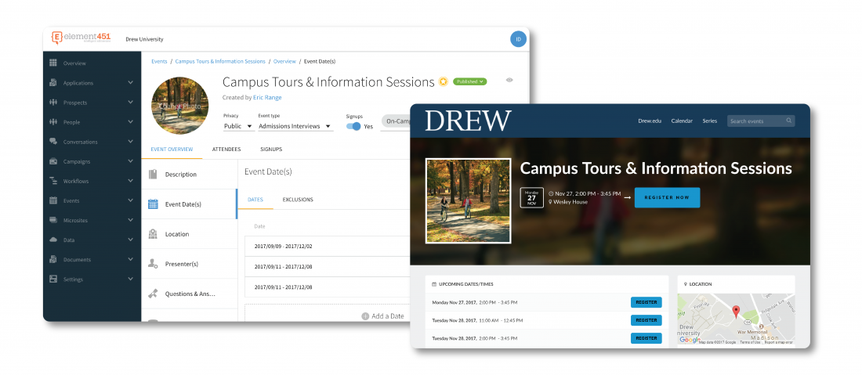Viewport: 862px width, 375px height.
Task: Toggle the Signups switch
Action: tap(353, 126)
